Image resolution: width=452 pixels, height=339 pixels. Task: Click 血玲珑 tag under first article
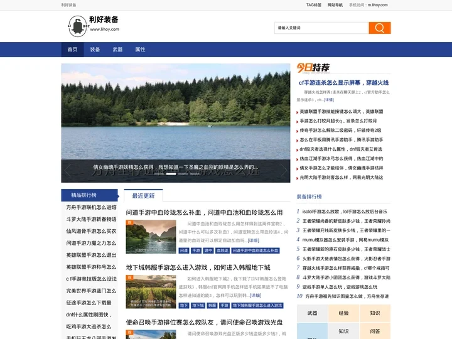click(x=222, y=250)
